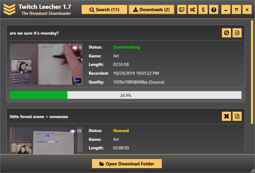
Task: Click 'The Broadcast Downloader' subtitle text
Action: 46,13
